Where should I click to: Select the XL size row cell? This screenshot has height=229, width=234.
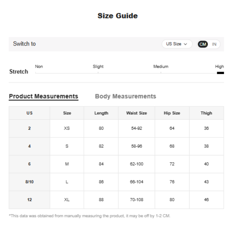tap(67, 200)
